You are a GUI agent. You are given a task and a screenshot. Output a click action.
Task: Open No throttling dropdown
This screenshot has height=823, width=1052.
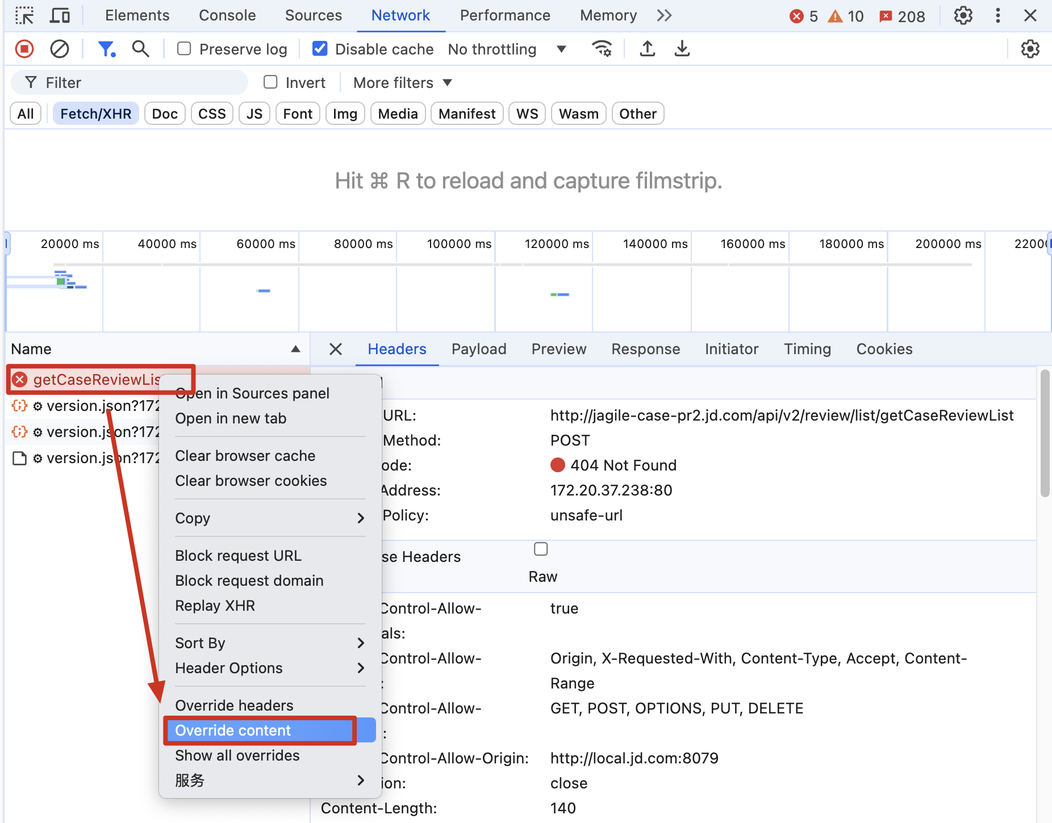point(507,49)
